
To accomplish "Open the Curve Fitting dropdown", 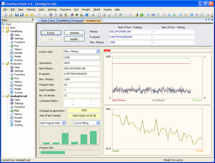I will point(98,123).
